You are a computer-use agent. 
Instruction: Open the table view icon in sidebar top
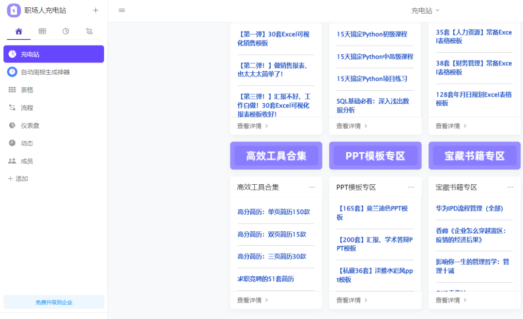[42, 31]
